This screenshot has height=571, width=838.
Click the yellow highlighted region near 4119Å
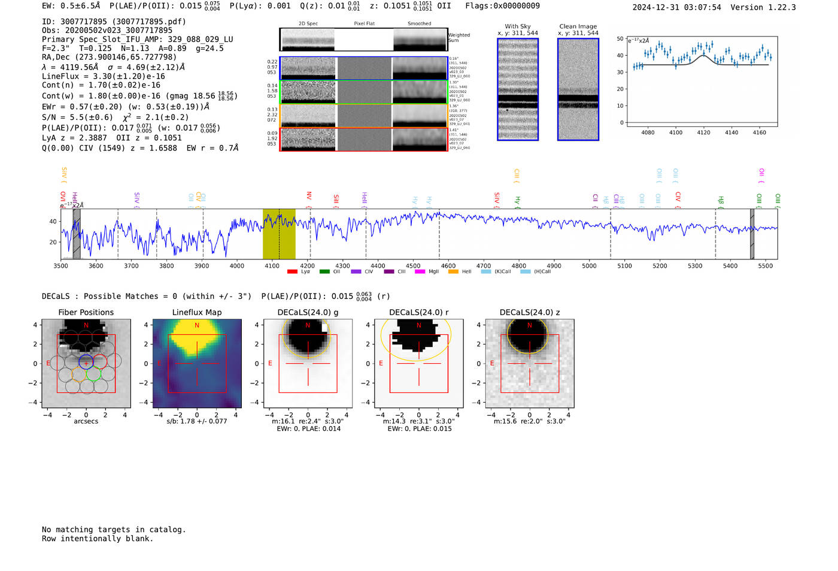tap(279, 234)
